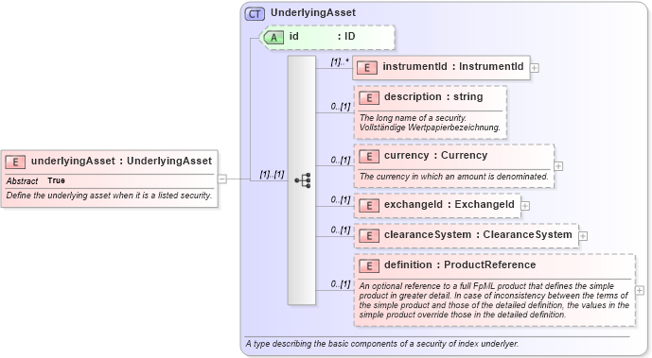Expand the exchangeId element
Viewport: 652px width, 358px height.
pos(525,206)
